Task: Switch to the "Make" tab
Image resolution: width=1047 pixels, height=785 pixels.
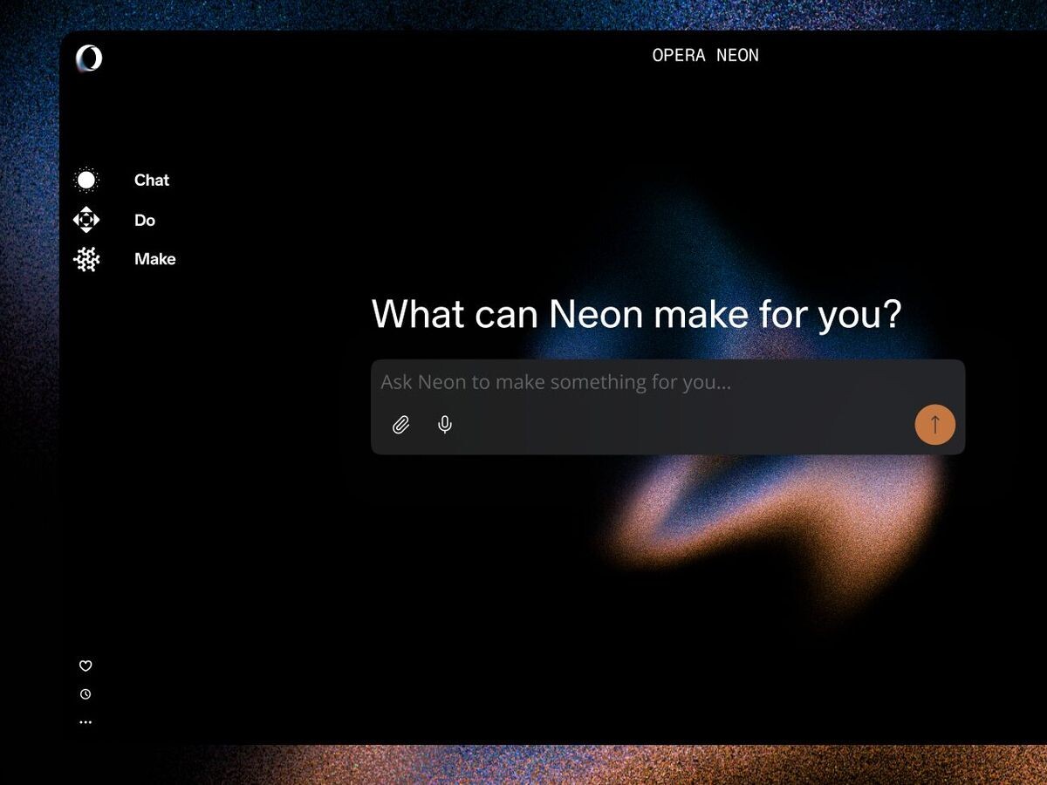Action: point(154,259)
